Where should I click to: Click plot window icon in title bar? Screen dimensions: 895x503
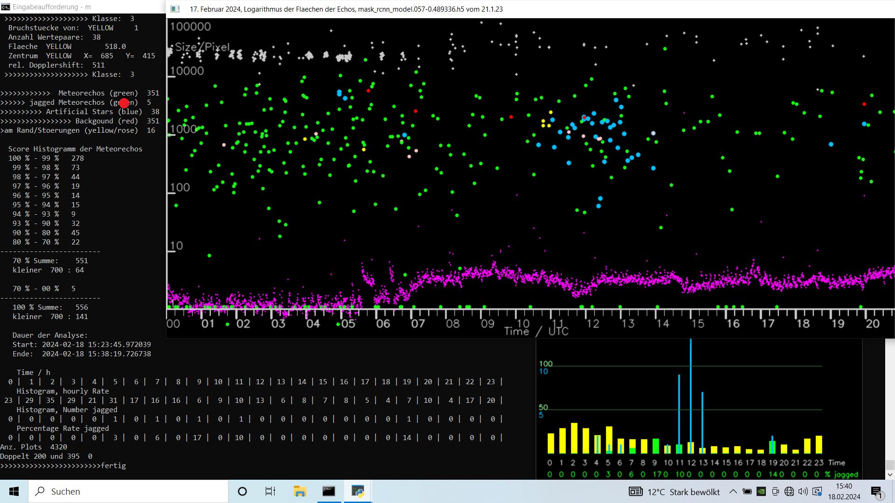175,9
